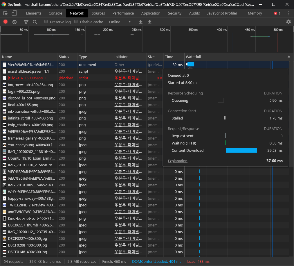
Task: Click the inspect element picker icon
Action: click(x=6, y=13)
